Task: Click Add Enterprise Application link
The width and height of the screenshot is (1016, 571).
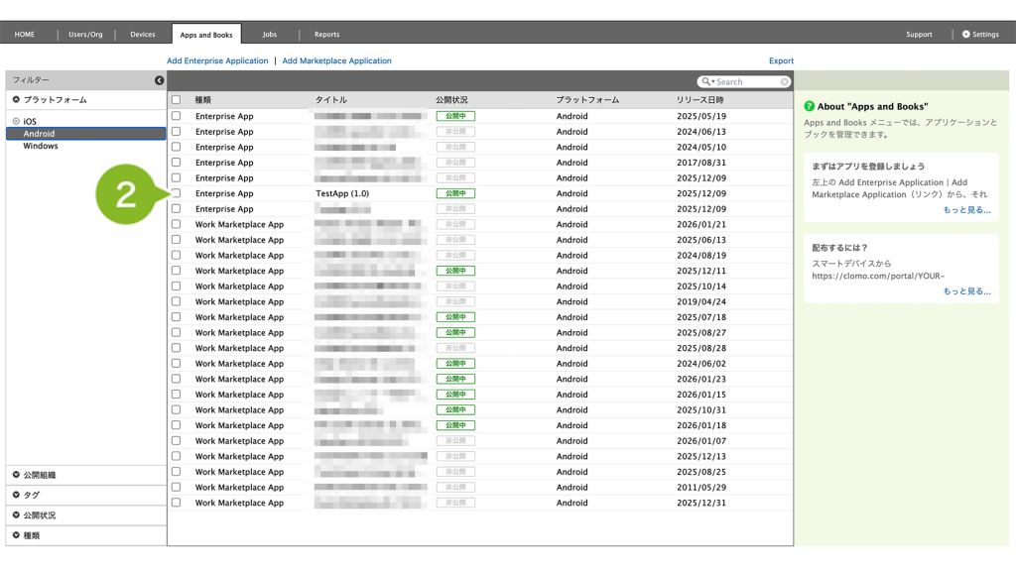Action: (217, 61)
